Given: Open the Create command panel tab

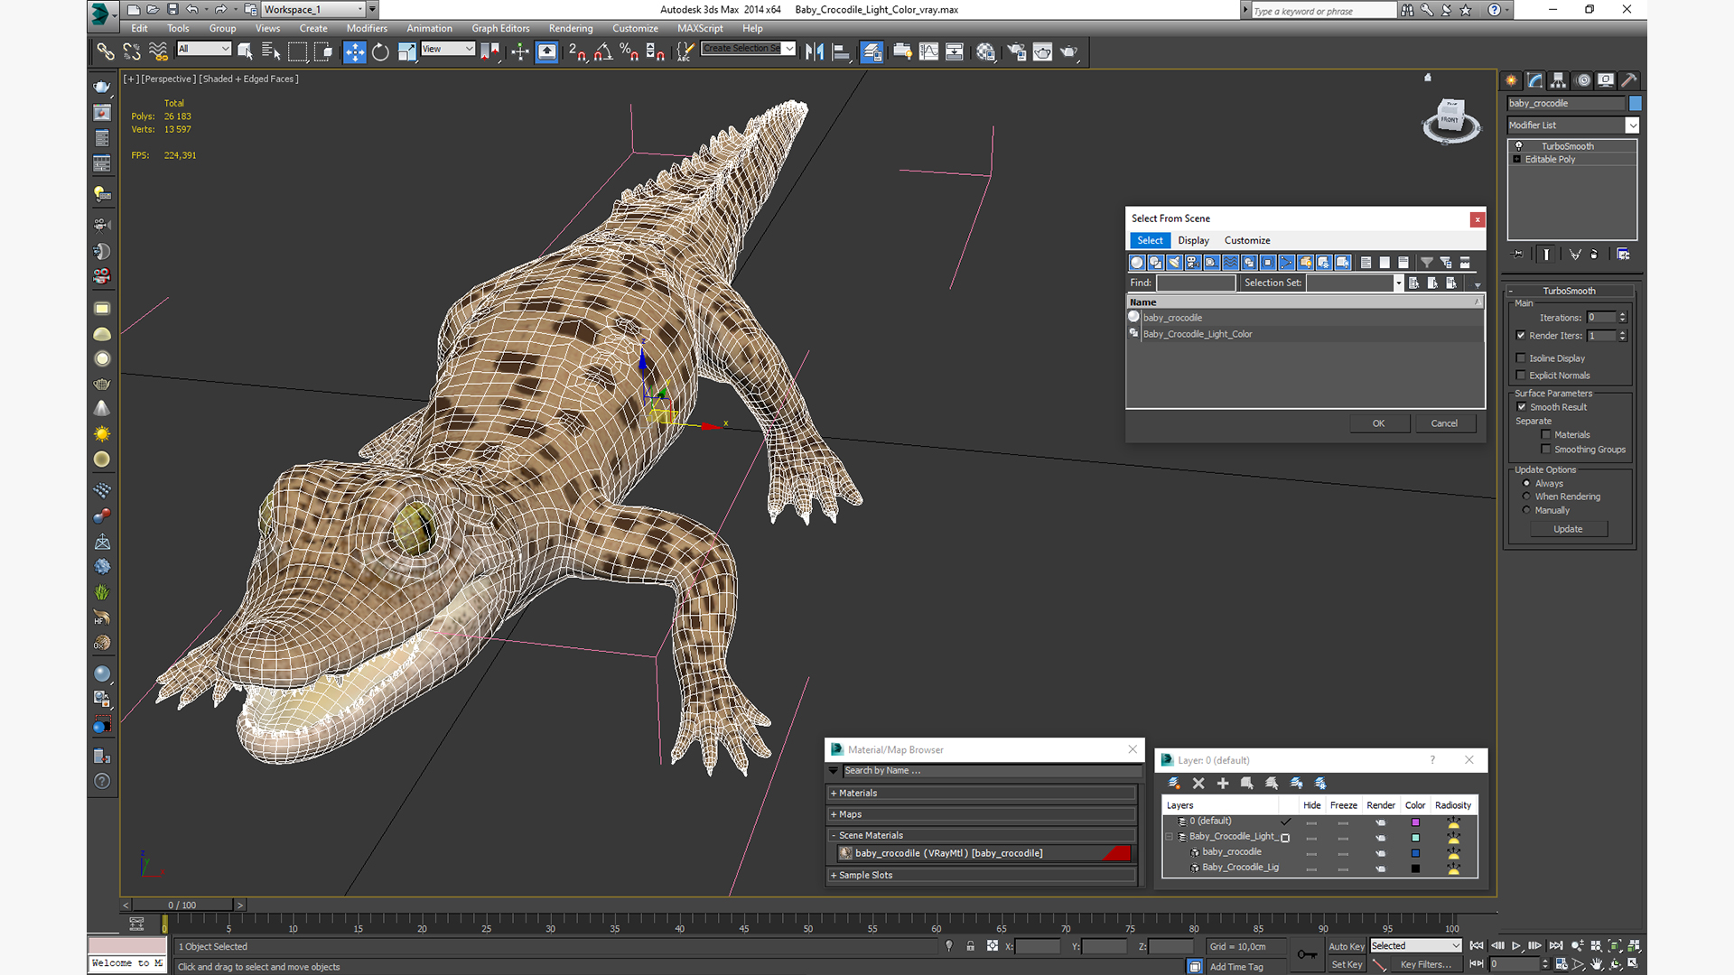Looking at the screenshot, I should tap(1511, 80).
